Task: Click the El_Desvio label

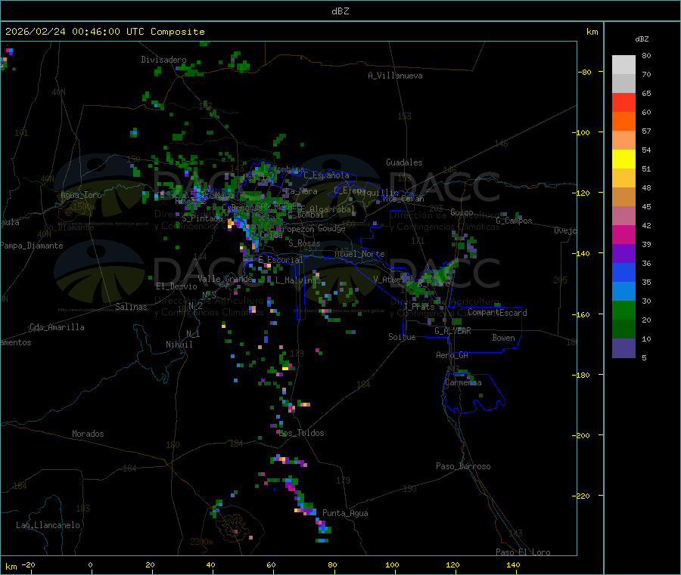Action: pyautogui.click(x=177, y=286)
